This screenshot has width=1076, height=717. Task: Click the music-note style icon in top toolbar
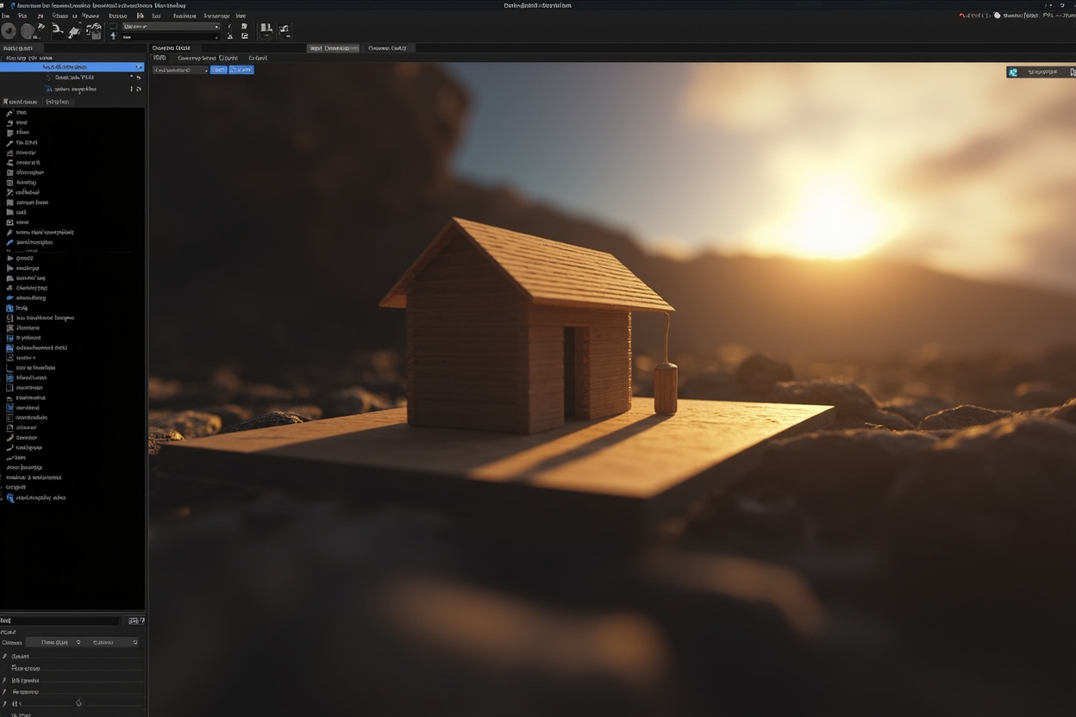pyautogui.click(x=285, y=31)
